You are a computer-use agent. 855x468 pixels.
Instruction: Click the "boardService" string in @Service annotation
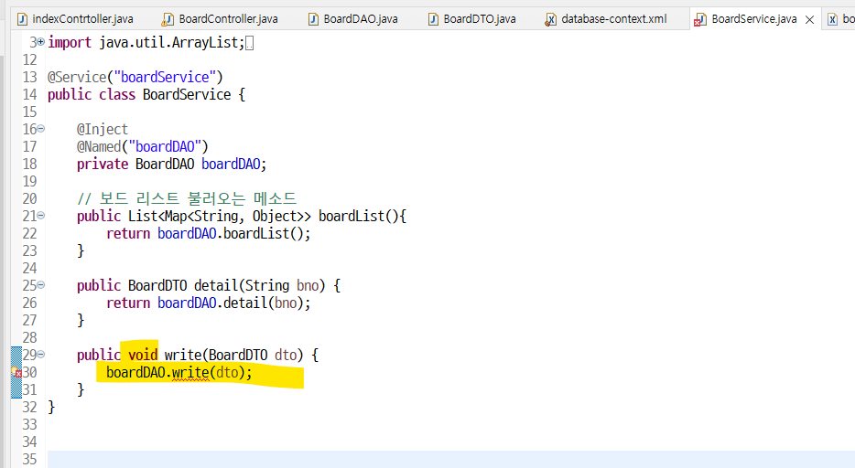pos(165,78)
